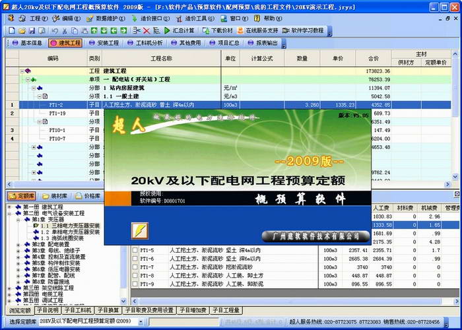This screenshot has height=330, width=462.
Task: Expand 第一册 建筑工程 tree node
Action: [x=9, y=207]
